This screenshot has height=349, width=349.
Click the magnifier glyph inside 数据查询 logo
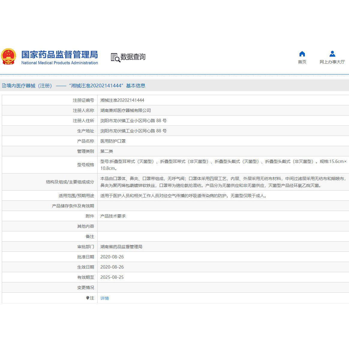pyautogui.click(x=117, y=59)
